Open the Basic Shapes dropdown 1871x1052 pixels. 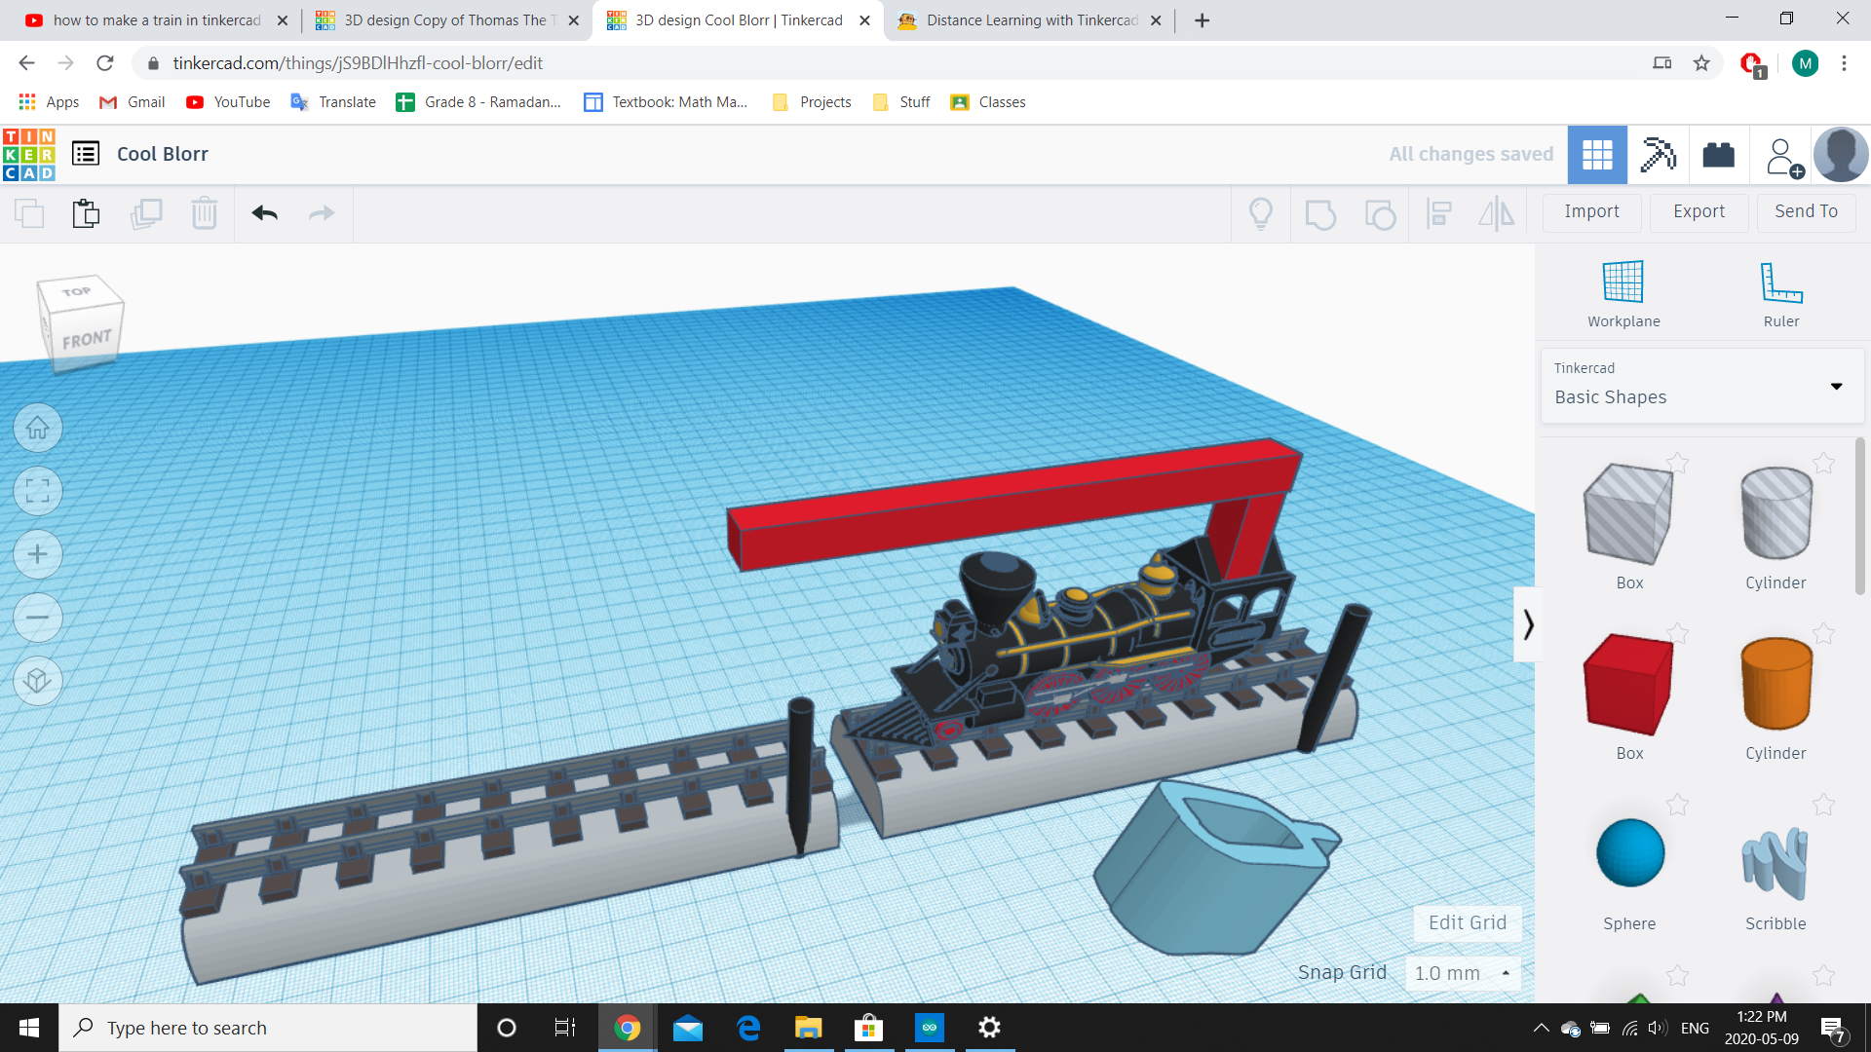point(1701,386)
